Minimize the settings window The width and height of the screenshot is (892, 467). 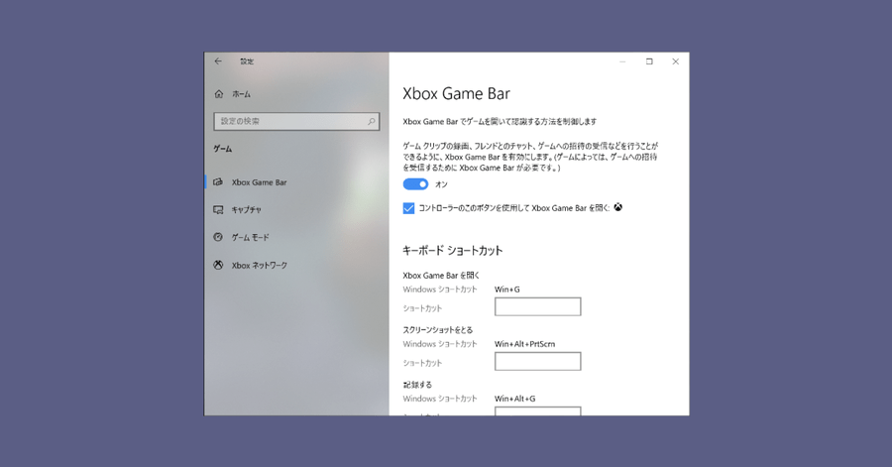tap(623, 61)
